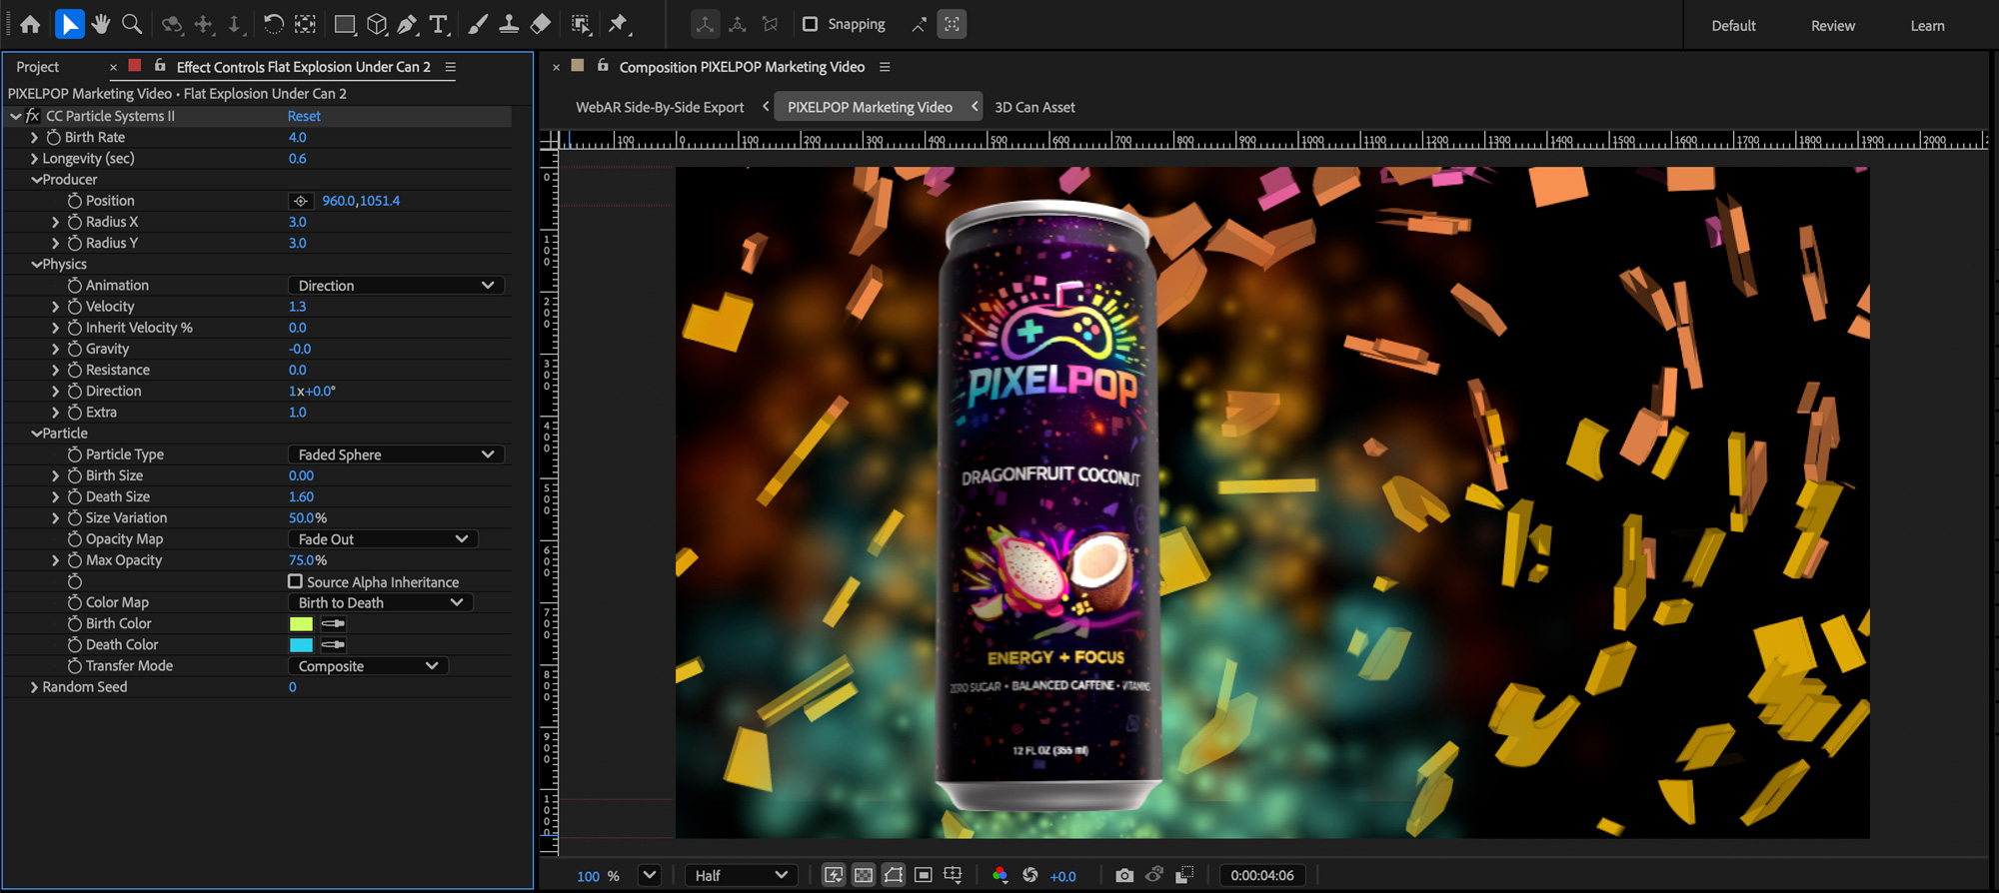1999x893 pixels.
Task: Collapse the Particle group
Action: point(36,434)
